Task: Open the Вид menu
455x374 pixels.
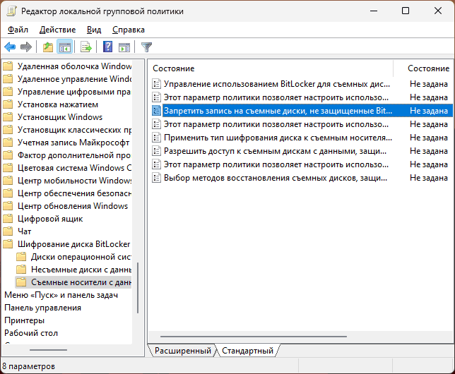Action: point(94,30)
